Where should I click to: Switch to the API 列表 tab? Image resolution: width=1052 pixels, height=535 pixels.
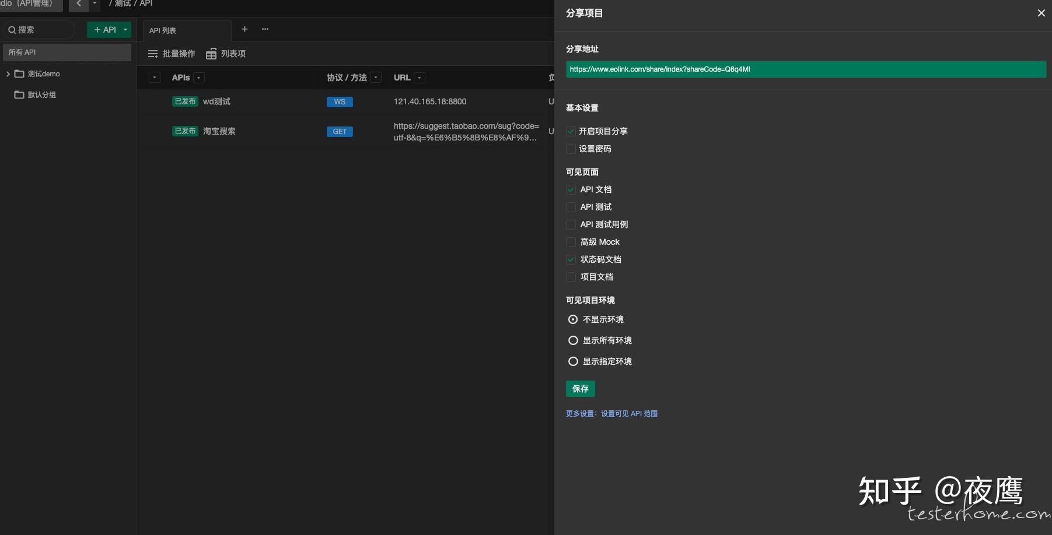click(163, 30)
